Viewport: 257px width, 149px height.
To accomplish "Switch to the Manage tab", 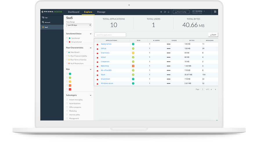I will coord(101,12).
